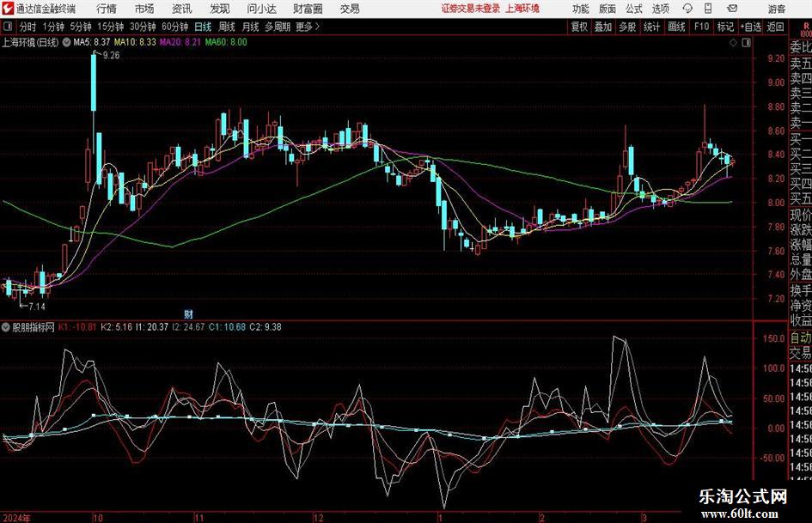812x523 pixels.
Task: Open the 财富圈 menu
Action: (308, 9)
